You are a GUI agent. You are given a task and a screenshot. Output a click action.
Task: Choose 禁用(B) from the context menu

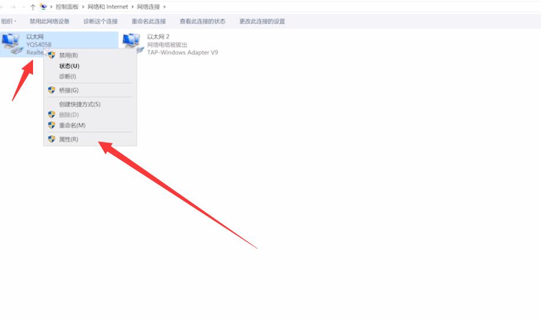coord(90,55)
